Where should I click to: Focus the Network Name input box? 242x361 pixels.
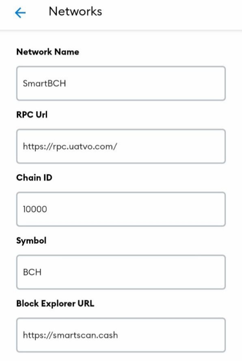pyautogui.click(x=121, y=83)
